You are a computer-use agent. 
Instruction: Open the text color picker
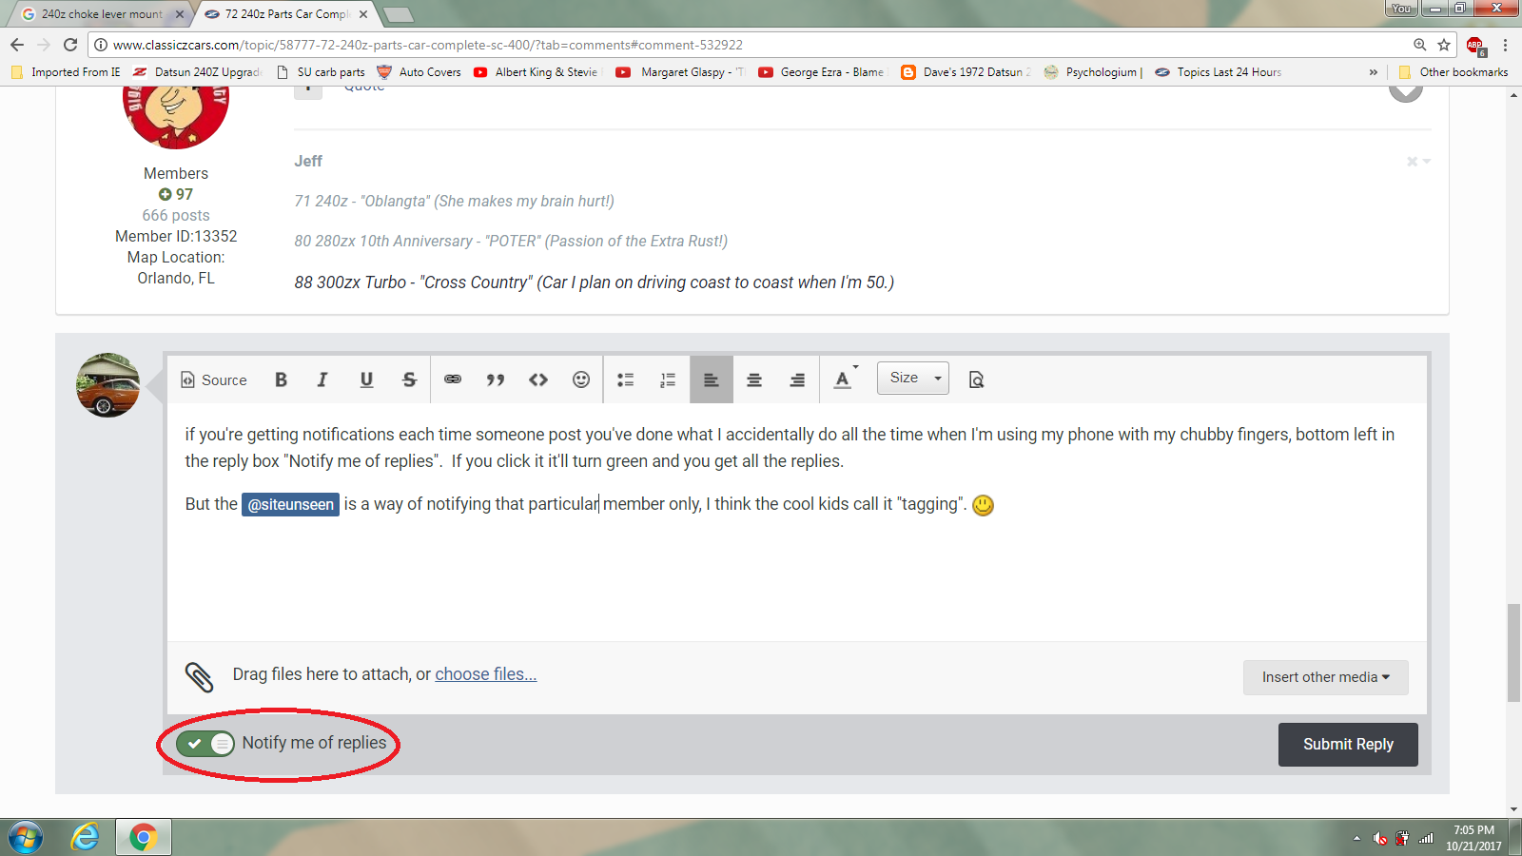[845, 379]
